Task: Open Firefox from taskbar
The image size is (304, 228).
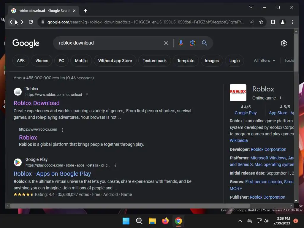Action: click(x=165, y=221)
